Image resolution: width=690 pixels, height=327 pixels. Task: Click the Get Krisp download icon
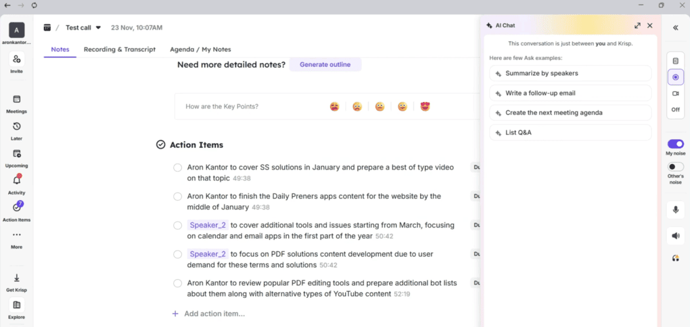tap(16, 278)
